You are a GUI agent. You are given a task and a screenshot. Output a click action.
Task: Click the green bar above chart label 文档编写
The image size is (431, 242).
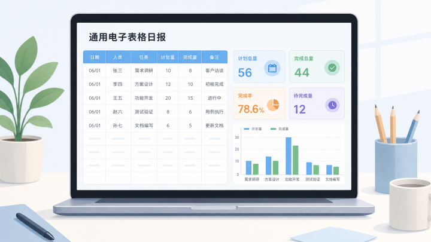[336, 171]
